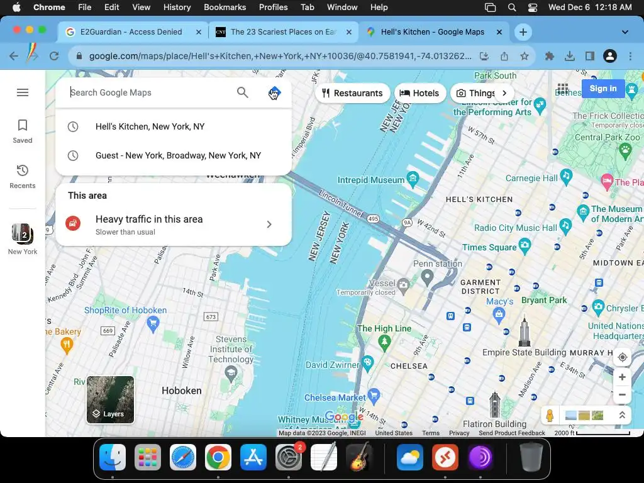Click Stevens Institute of Technology marker

click(x=231, y=374)
